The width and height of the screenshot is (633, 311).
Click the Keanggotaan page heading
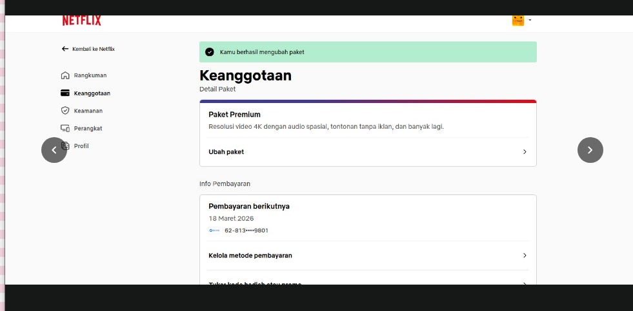[x=245, y=76]
